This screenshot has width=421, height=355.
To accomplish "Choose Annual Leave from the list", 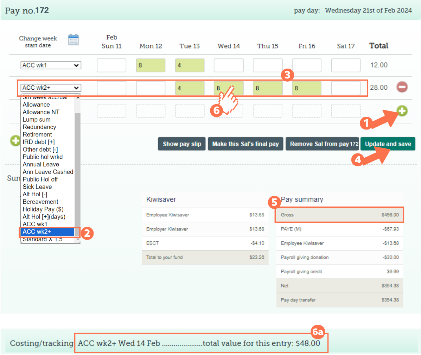I will pos(41,164).
